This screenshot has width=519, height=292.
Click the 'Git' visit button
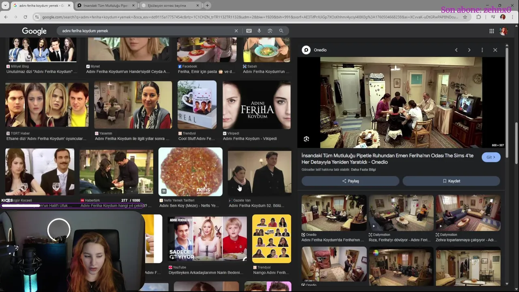coord(491,157)
